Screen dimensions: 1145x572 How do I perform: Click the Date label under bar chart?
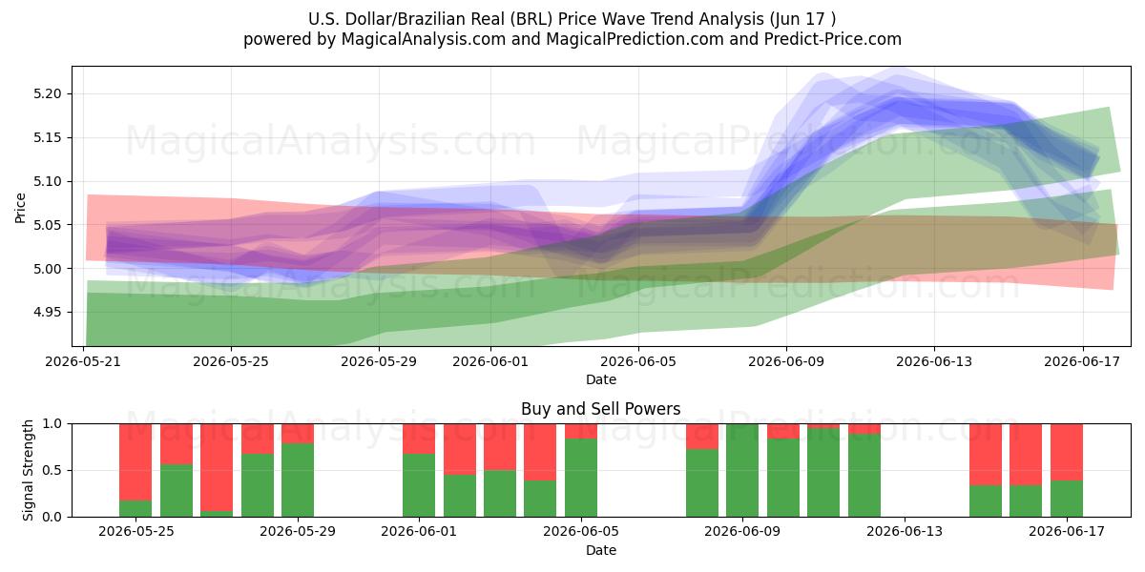pos(601,550)
